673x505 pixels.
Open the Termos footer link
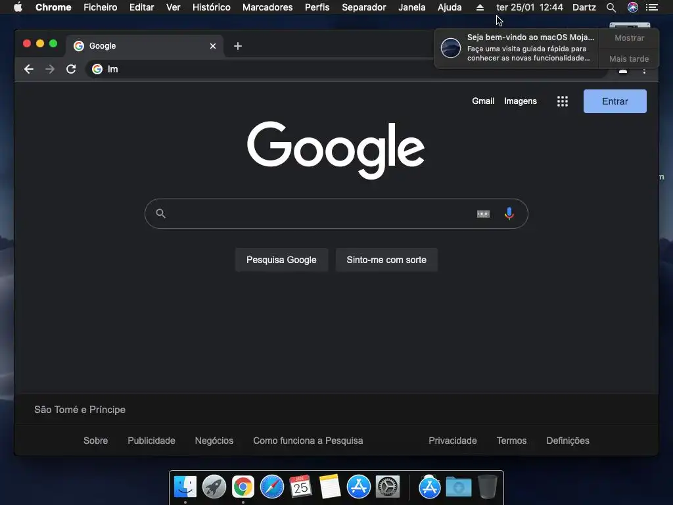[x=511, y=441]
